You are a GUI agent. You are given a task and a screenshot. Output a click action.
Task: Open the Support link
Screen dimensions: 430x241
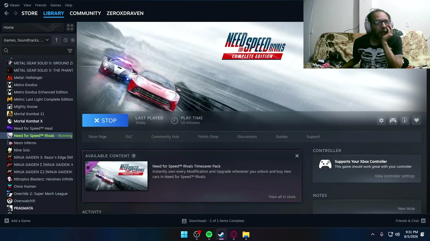[x=313, y=137]
